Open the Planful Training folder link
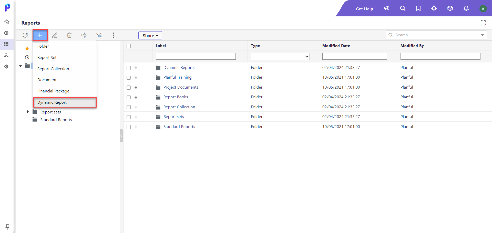Viewport: 492px width, 233px height. click(x=177, y=77)
